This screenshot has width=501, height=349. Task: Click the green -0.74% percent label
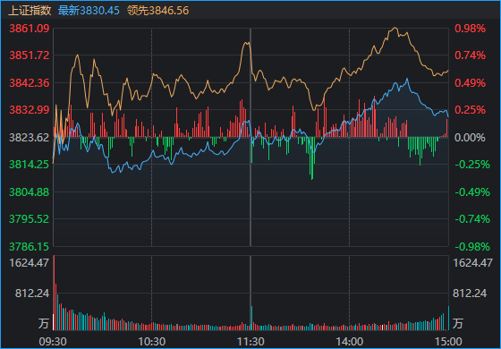tap(472, 219)
